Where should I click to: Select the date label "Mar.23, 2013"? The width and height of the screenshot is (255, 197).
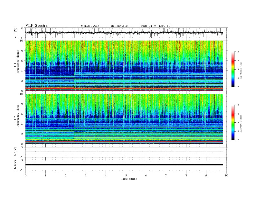point(90,26)
